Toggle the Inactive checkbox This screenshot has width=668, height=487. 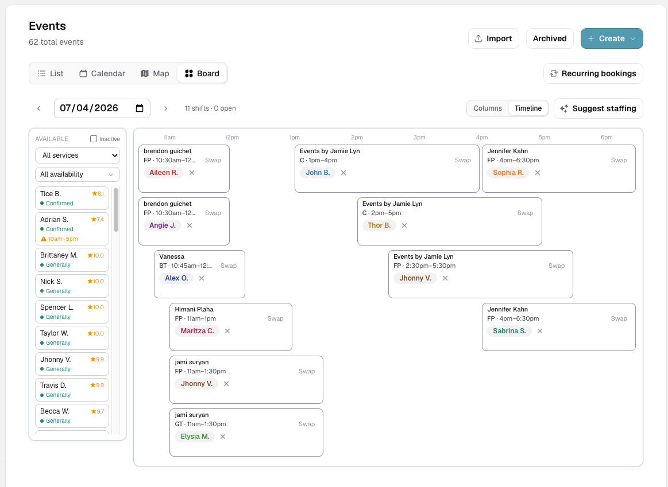pyautogui.click(x=94, y=139)
